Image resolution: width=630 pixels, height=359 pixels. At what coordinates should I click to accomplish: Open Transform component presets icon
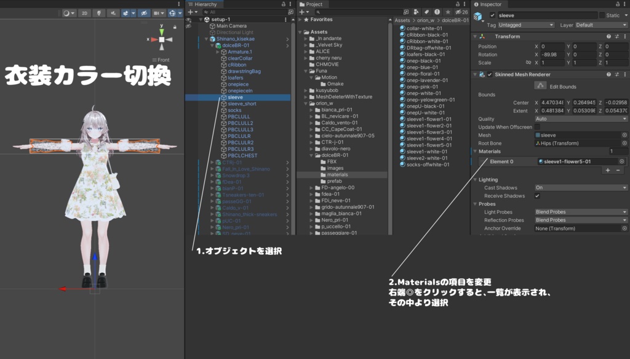616,36
